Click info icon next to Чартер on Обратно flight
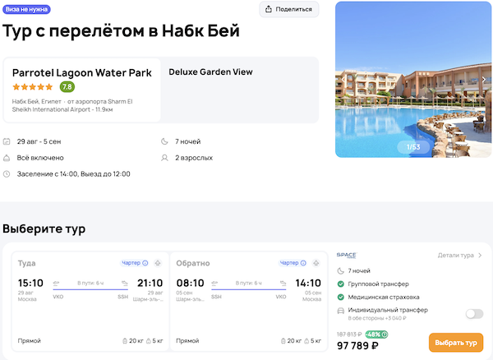The image size is (493, 360). [306, 263]
